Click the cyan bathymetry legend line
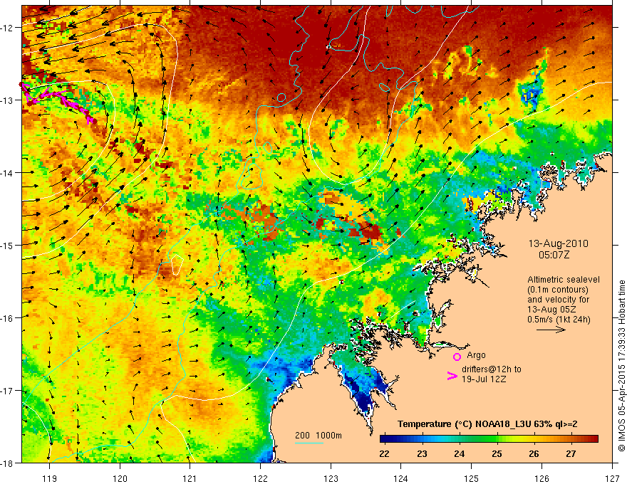Screen dimensions: 627x484 pos(309,443)
